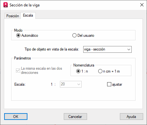
Task: Switch to the Posición tab
Action: [x=12, y=16]
